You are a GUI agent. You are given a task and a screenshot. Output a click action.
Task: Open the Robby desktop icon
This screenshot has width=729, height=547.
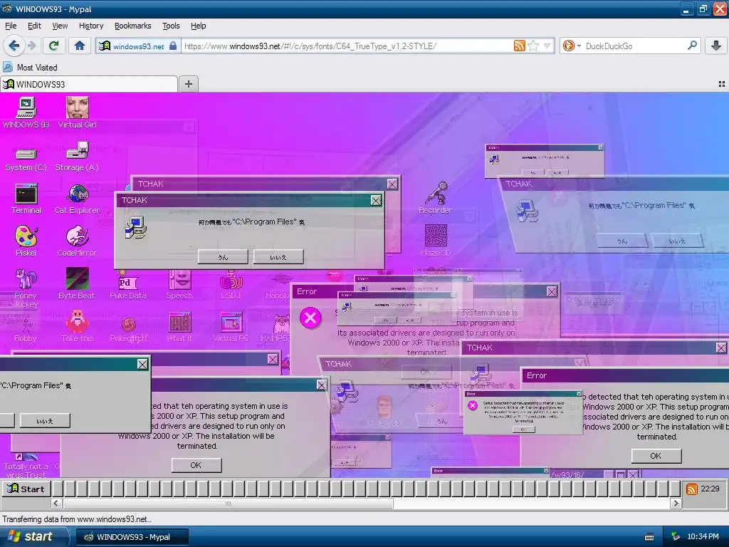coord(26,328)
